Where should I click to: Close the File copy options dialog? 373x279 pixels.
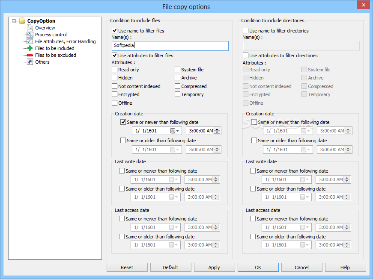point(364,5)
